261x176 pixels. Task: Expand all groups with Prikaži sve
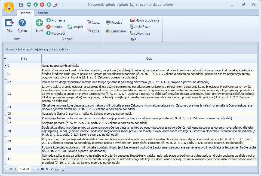click(x=140, y=27)
